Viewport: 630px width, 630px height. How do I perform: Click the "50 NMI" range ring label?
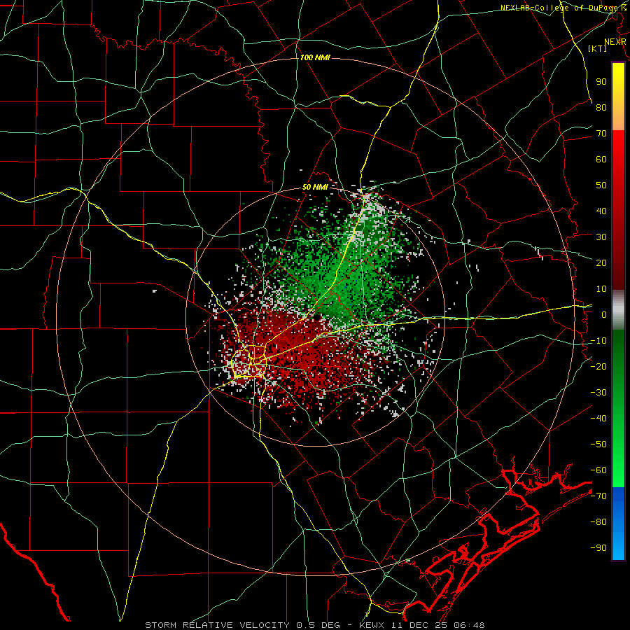point(315,187)
